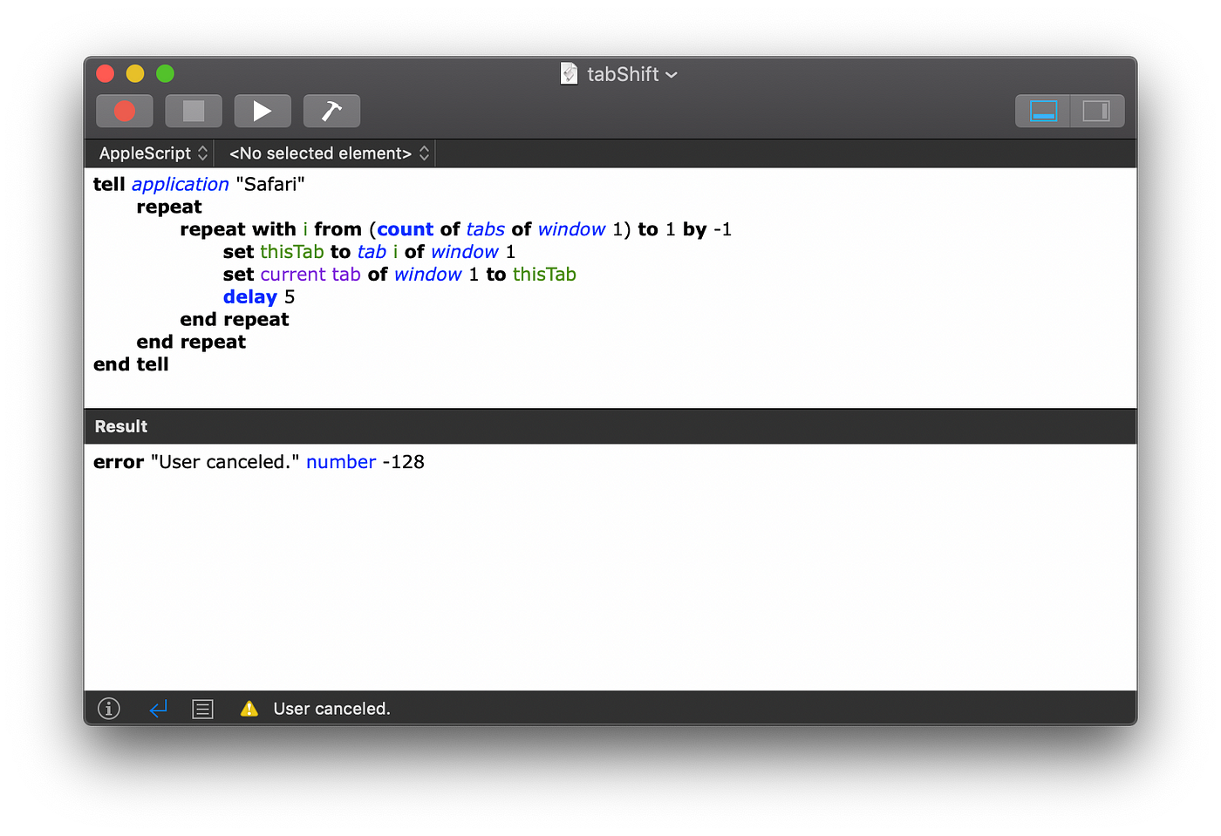This screenshot has height=836, width=1221.
Task: Open the No selected element dropdown
Action: (329, 153)
